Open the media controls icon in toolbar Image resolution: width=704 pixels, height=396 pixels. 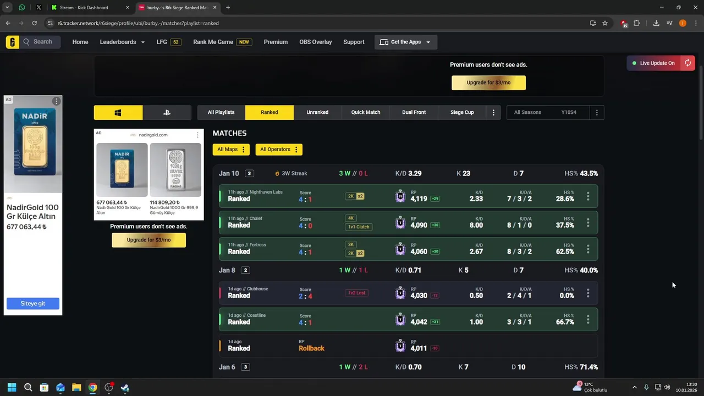pos(669,23)
